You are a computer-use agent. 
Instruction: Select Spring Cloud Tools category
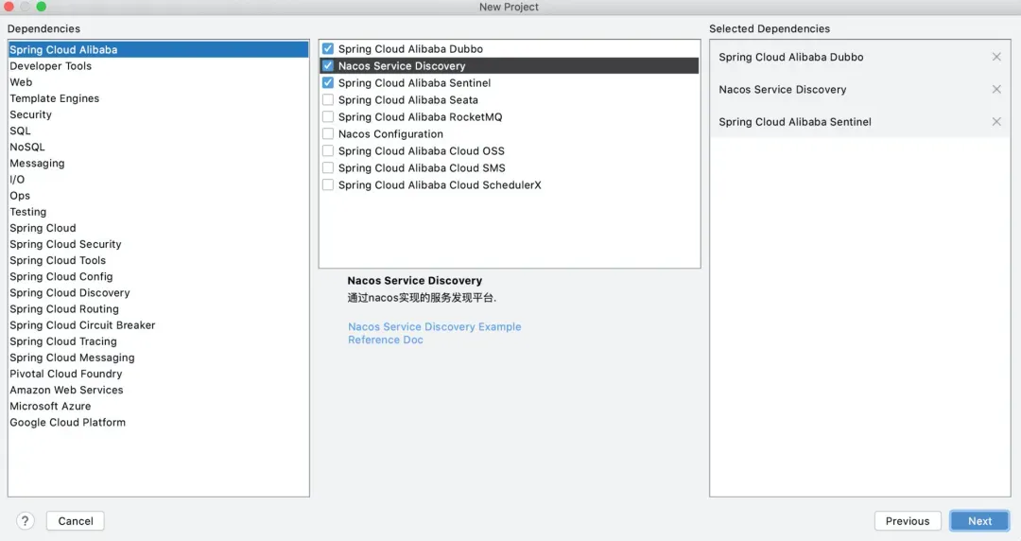point(158,260)
